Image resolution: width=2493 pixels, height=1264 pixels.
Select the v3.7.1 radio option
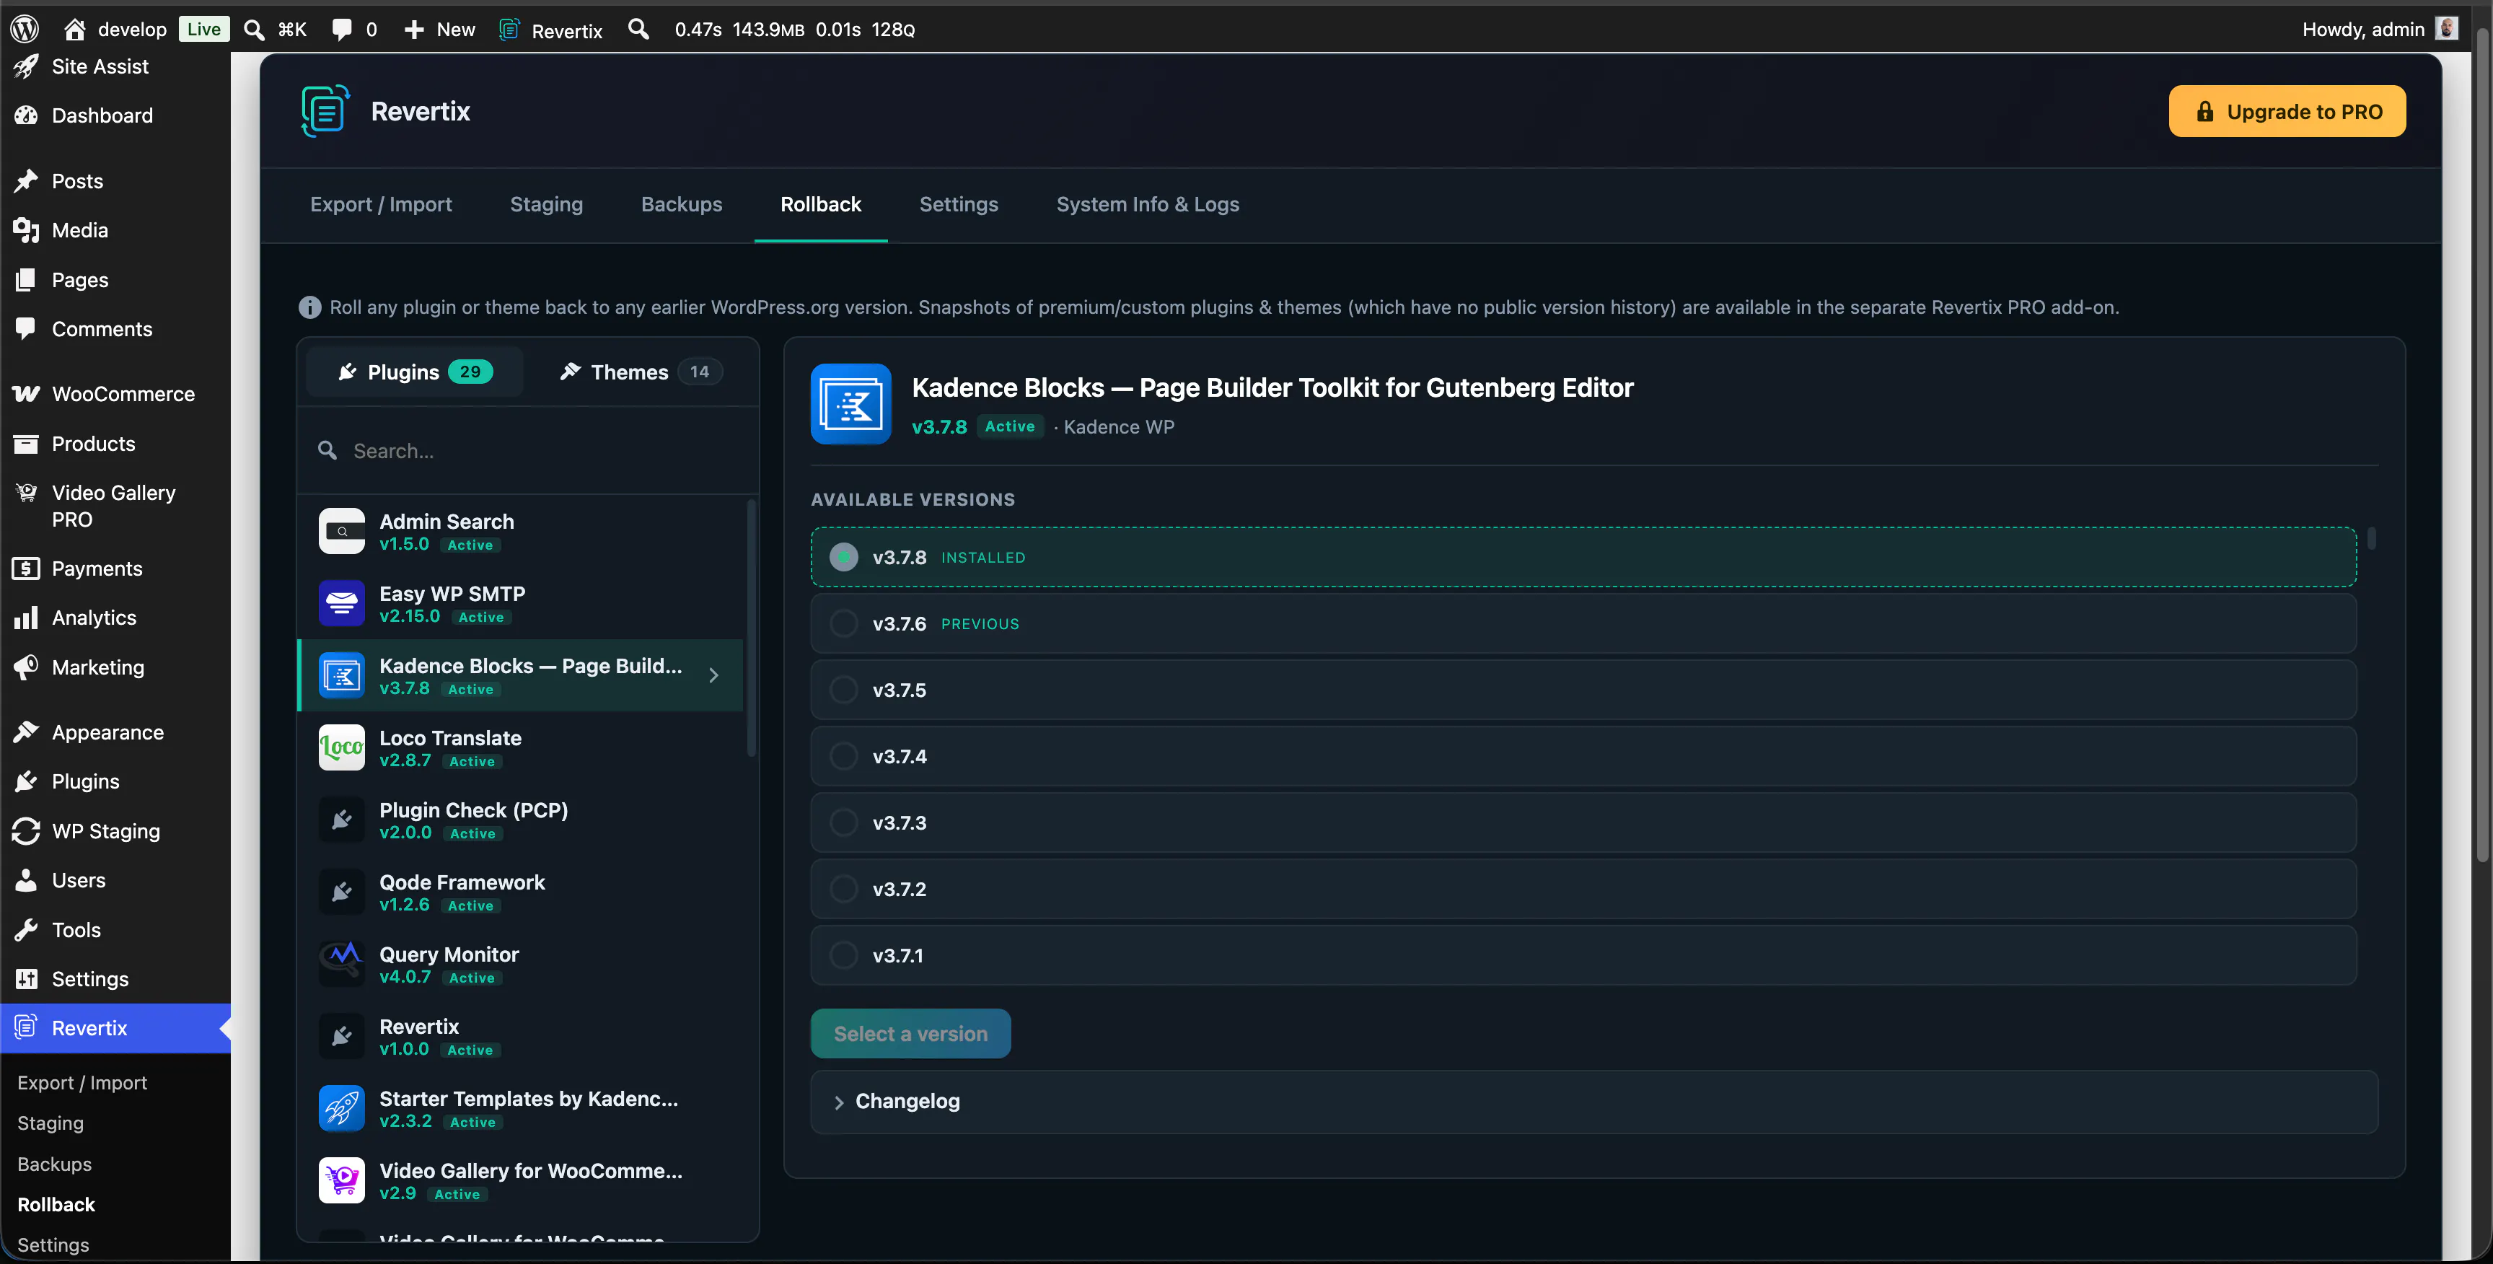[844, 956]
